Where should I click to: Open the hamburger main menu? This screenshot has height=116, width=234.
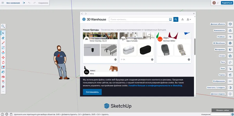pos(3,3)
